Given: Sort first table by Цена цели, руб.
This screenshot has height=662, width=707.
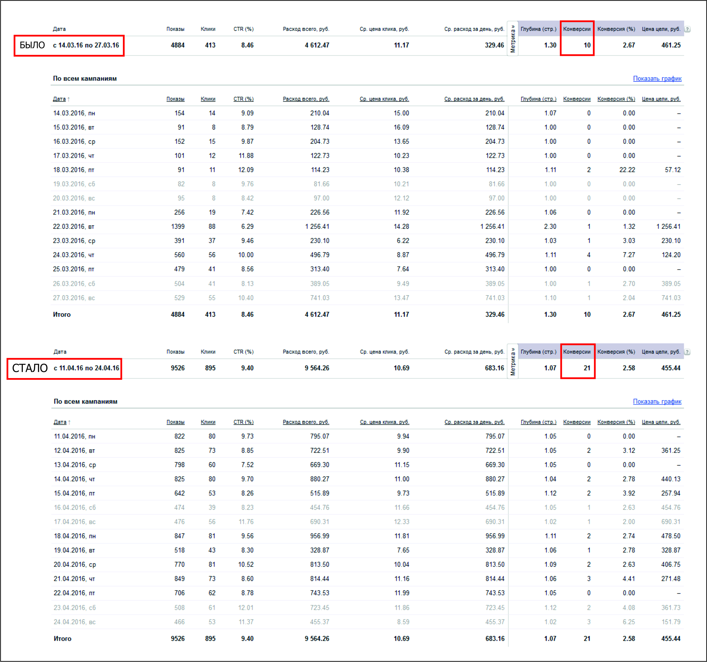Looking at the screenshot, I should 661,99.
